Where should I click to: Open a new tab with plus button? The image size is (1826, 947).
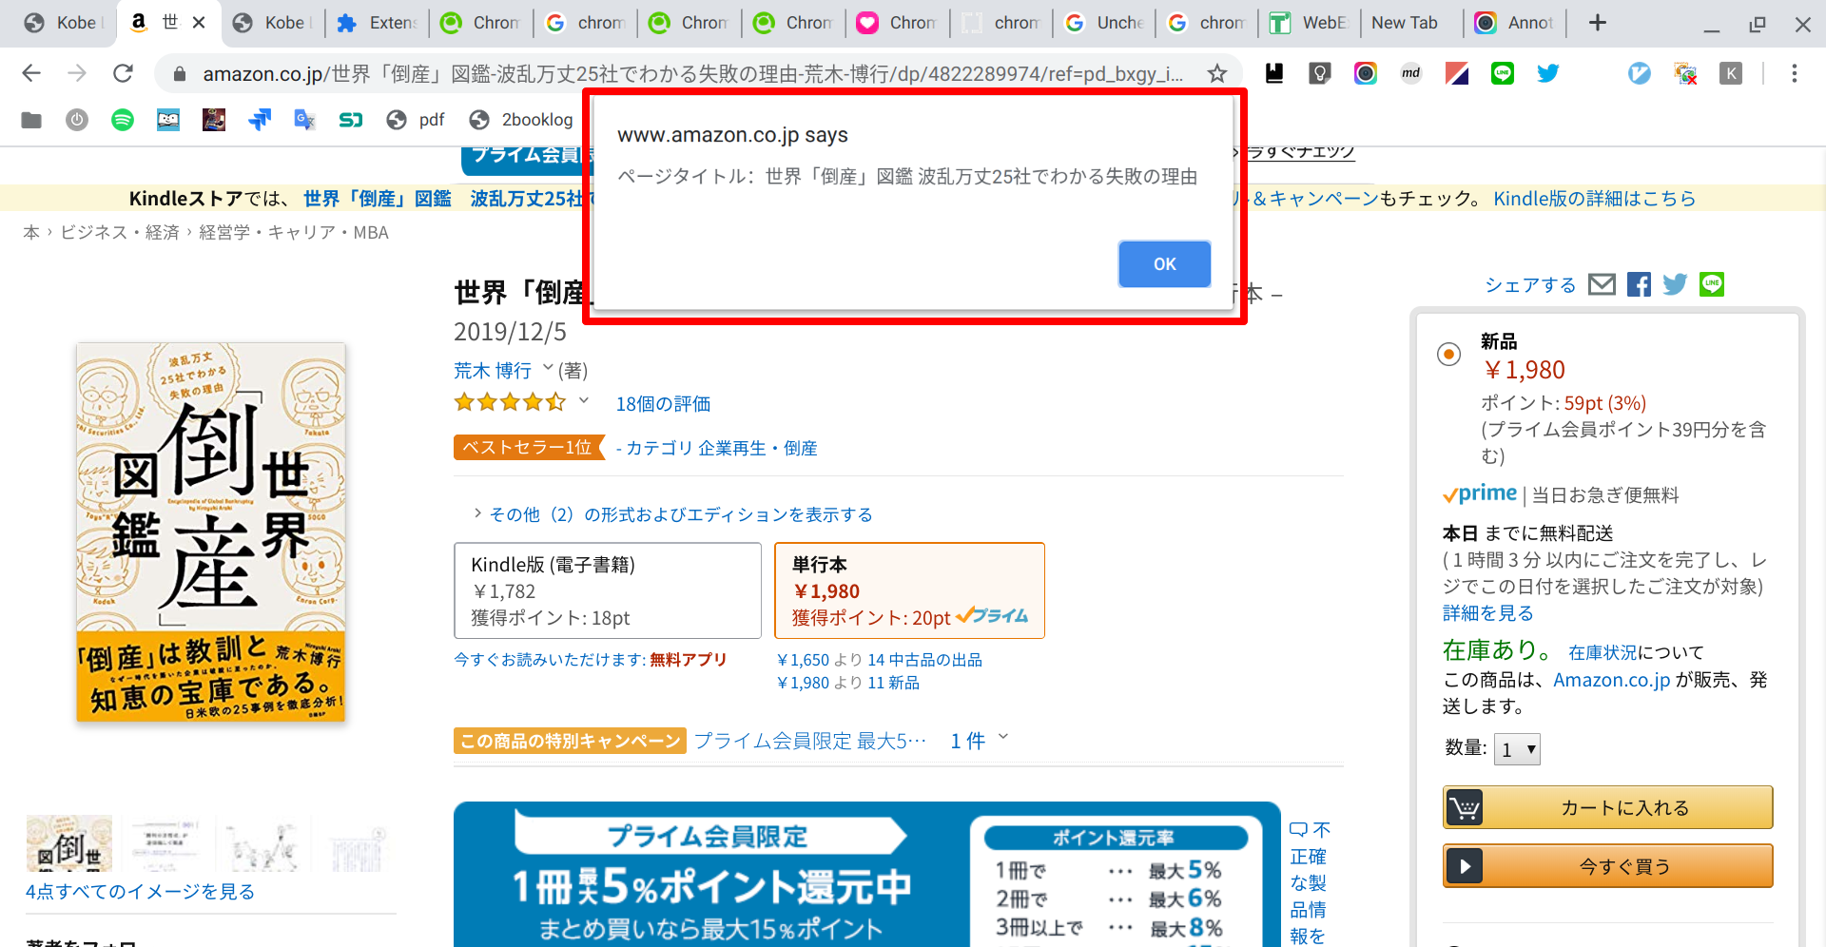(1598, 23)
